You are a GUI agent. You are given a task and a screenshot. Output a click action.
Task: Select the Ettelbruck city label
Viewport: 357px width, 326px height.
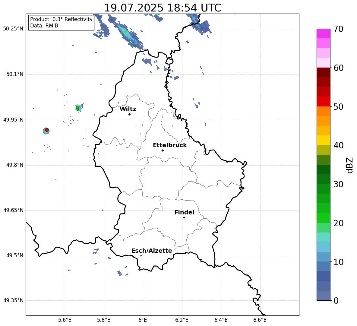(170, 145)
